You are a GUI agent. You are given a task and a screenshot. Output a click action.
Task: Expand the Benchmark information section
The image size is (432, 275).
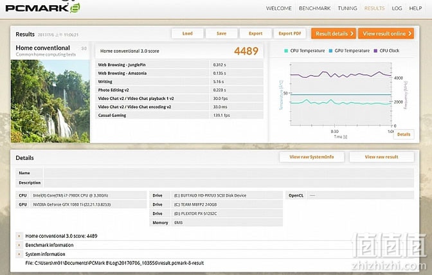(19, 245)
